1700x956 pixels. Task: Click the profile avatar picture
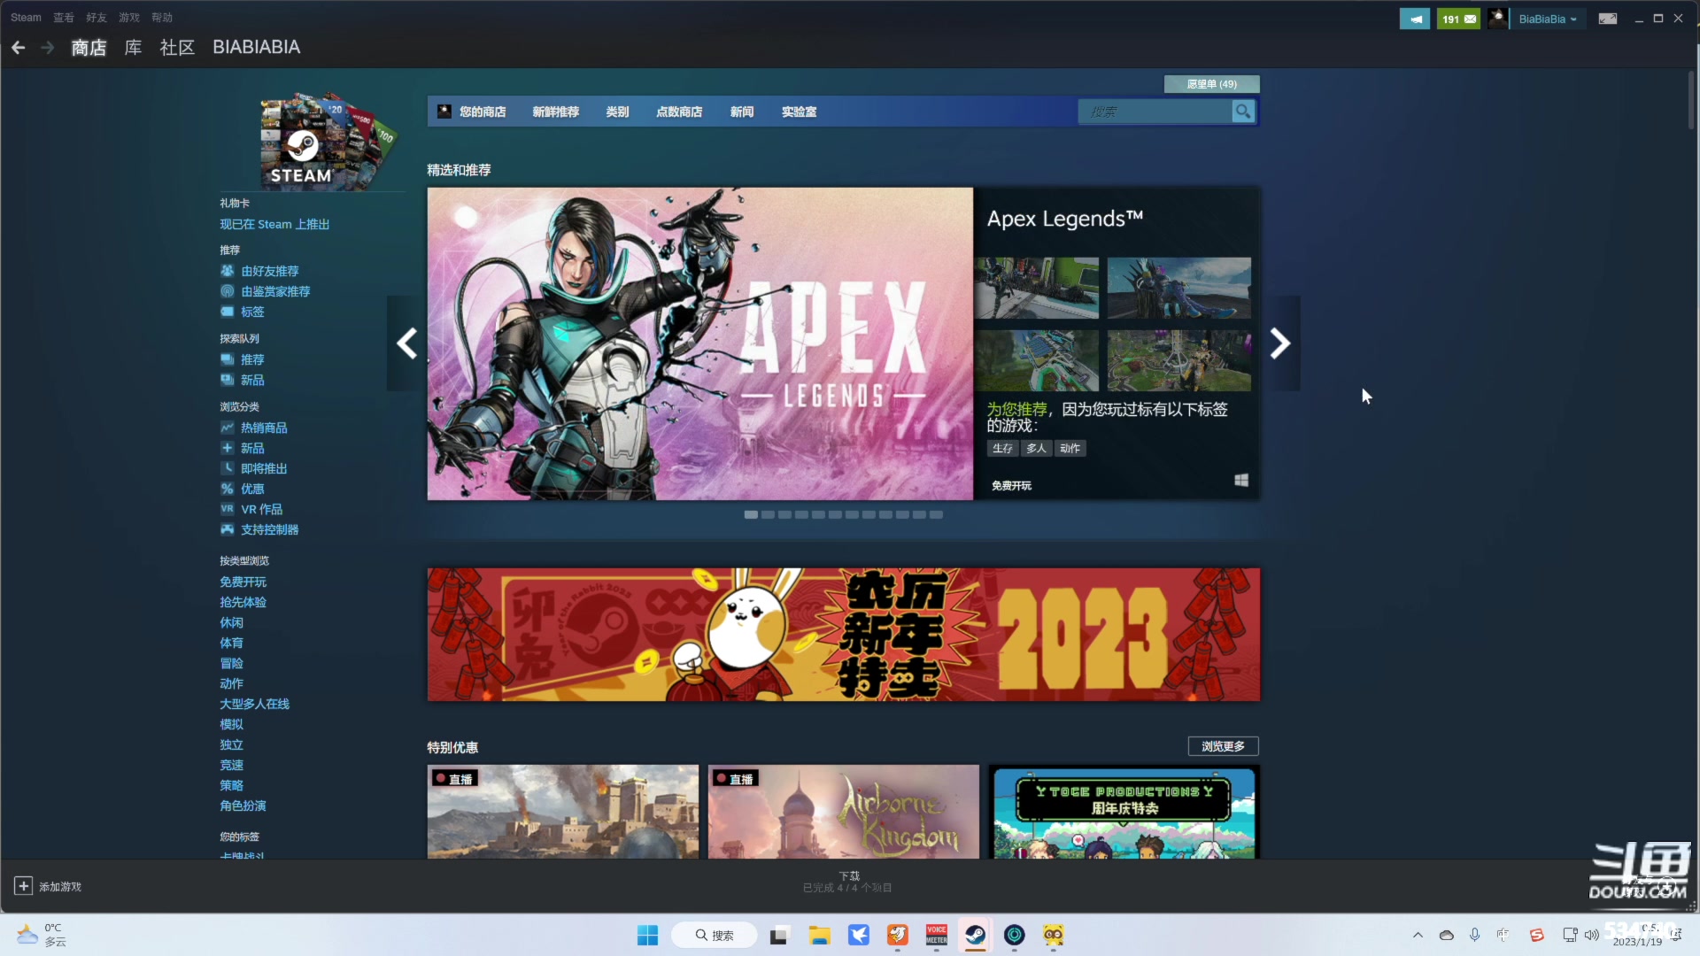click(x=1498, y=19)
